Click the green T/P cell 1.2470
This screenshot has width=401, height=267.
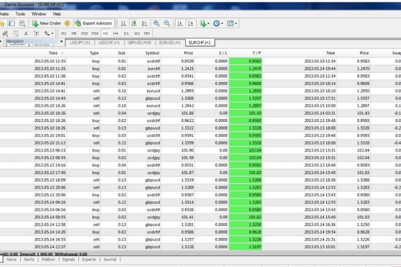coord(245,69)
